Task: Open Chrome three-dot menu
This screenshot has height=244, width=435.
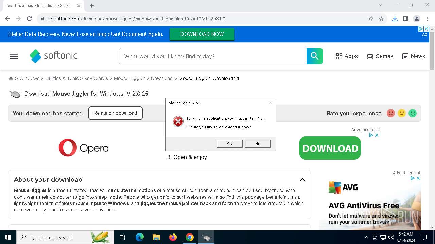Action: pyautogui.click(x=428, y=19)
